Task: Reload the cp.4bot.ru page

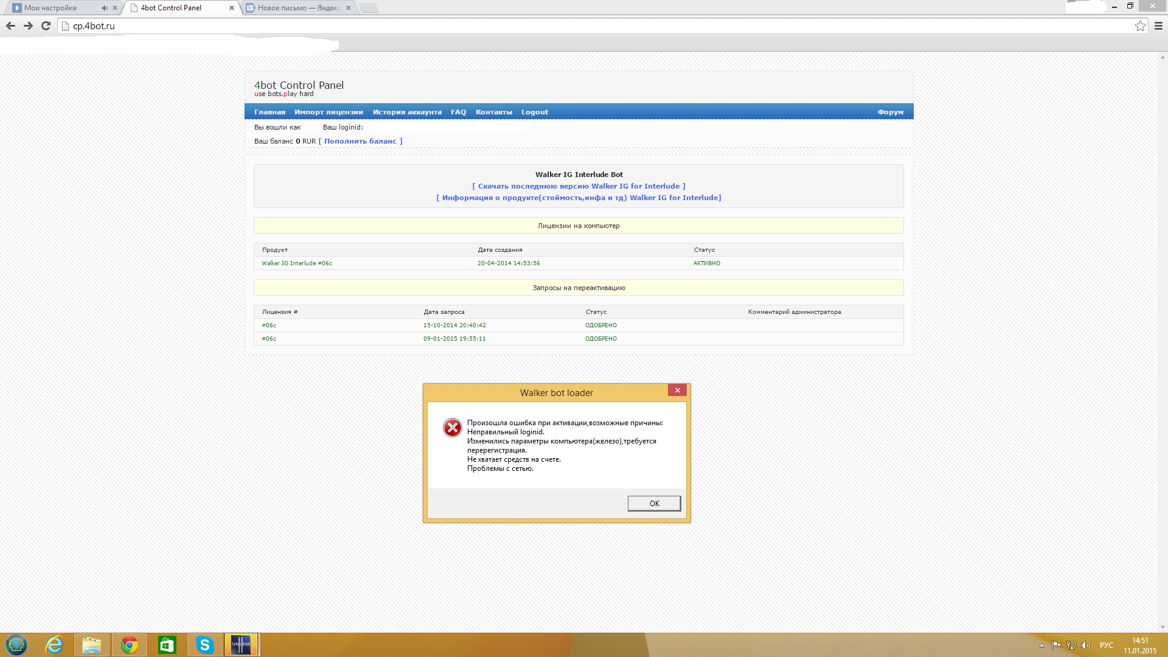Action: click(x=46, y=26)
